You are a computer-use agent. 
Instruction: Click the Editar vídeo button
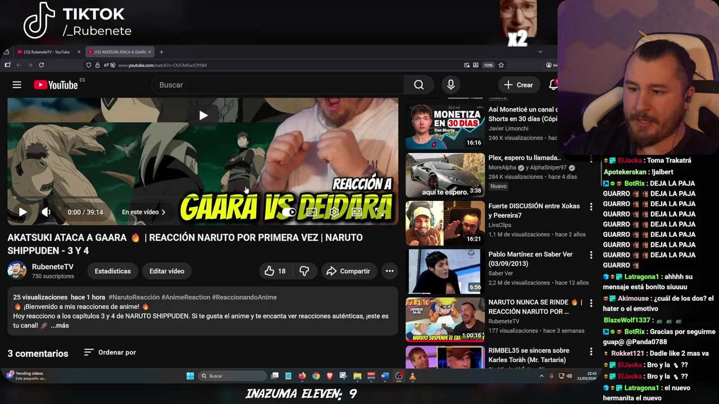pyautogui.click(x=167, y=271)
